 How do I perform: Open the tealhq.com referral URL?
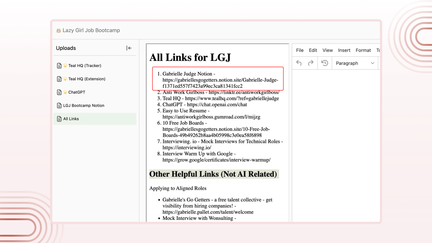pyautogui.click(x=232, y=98)
